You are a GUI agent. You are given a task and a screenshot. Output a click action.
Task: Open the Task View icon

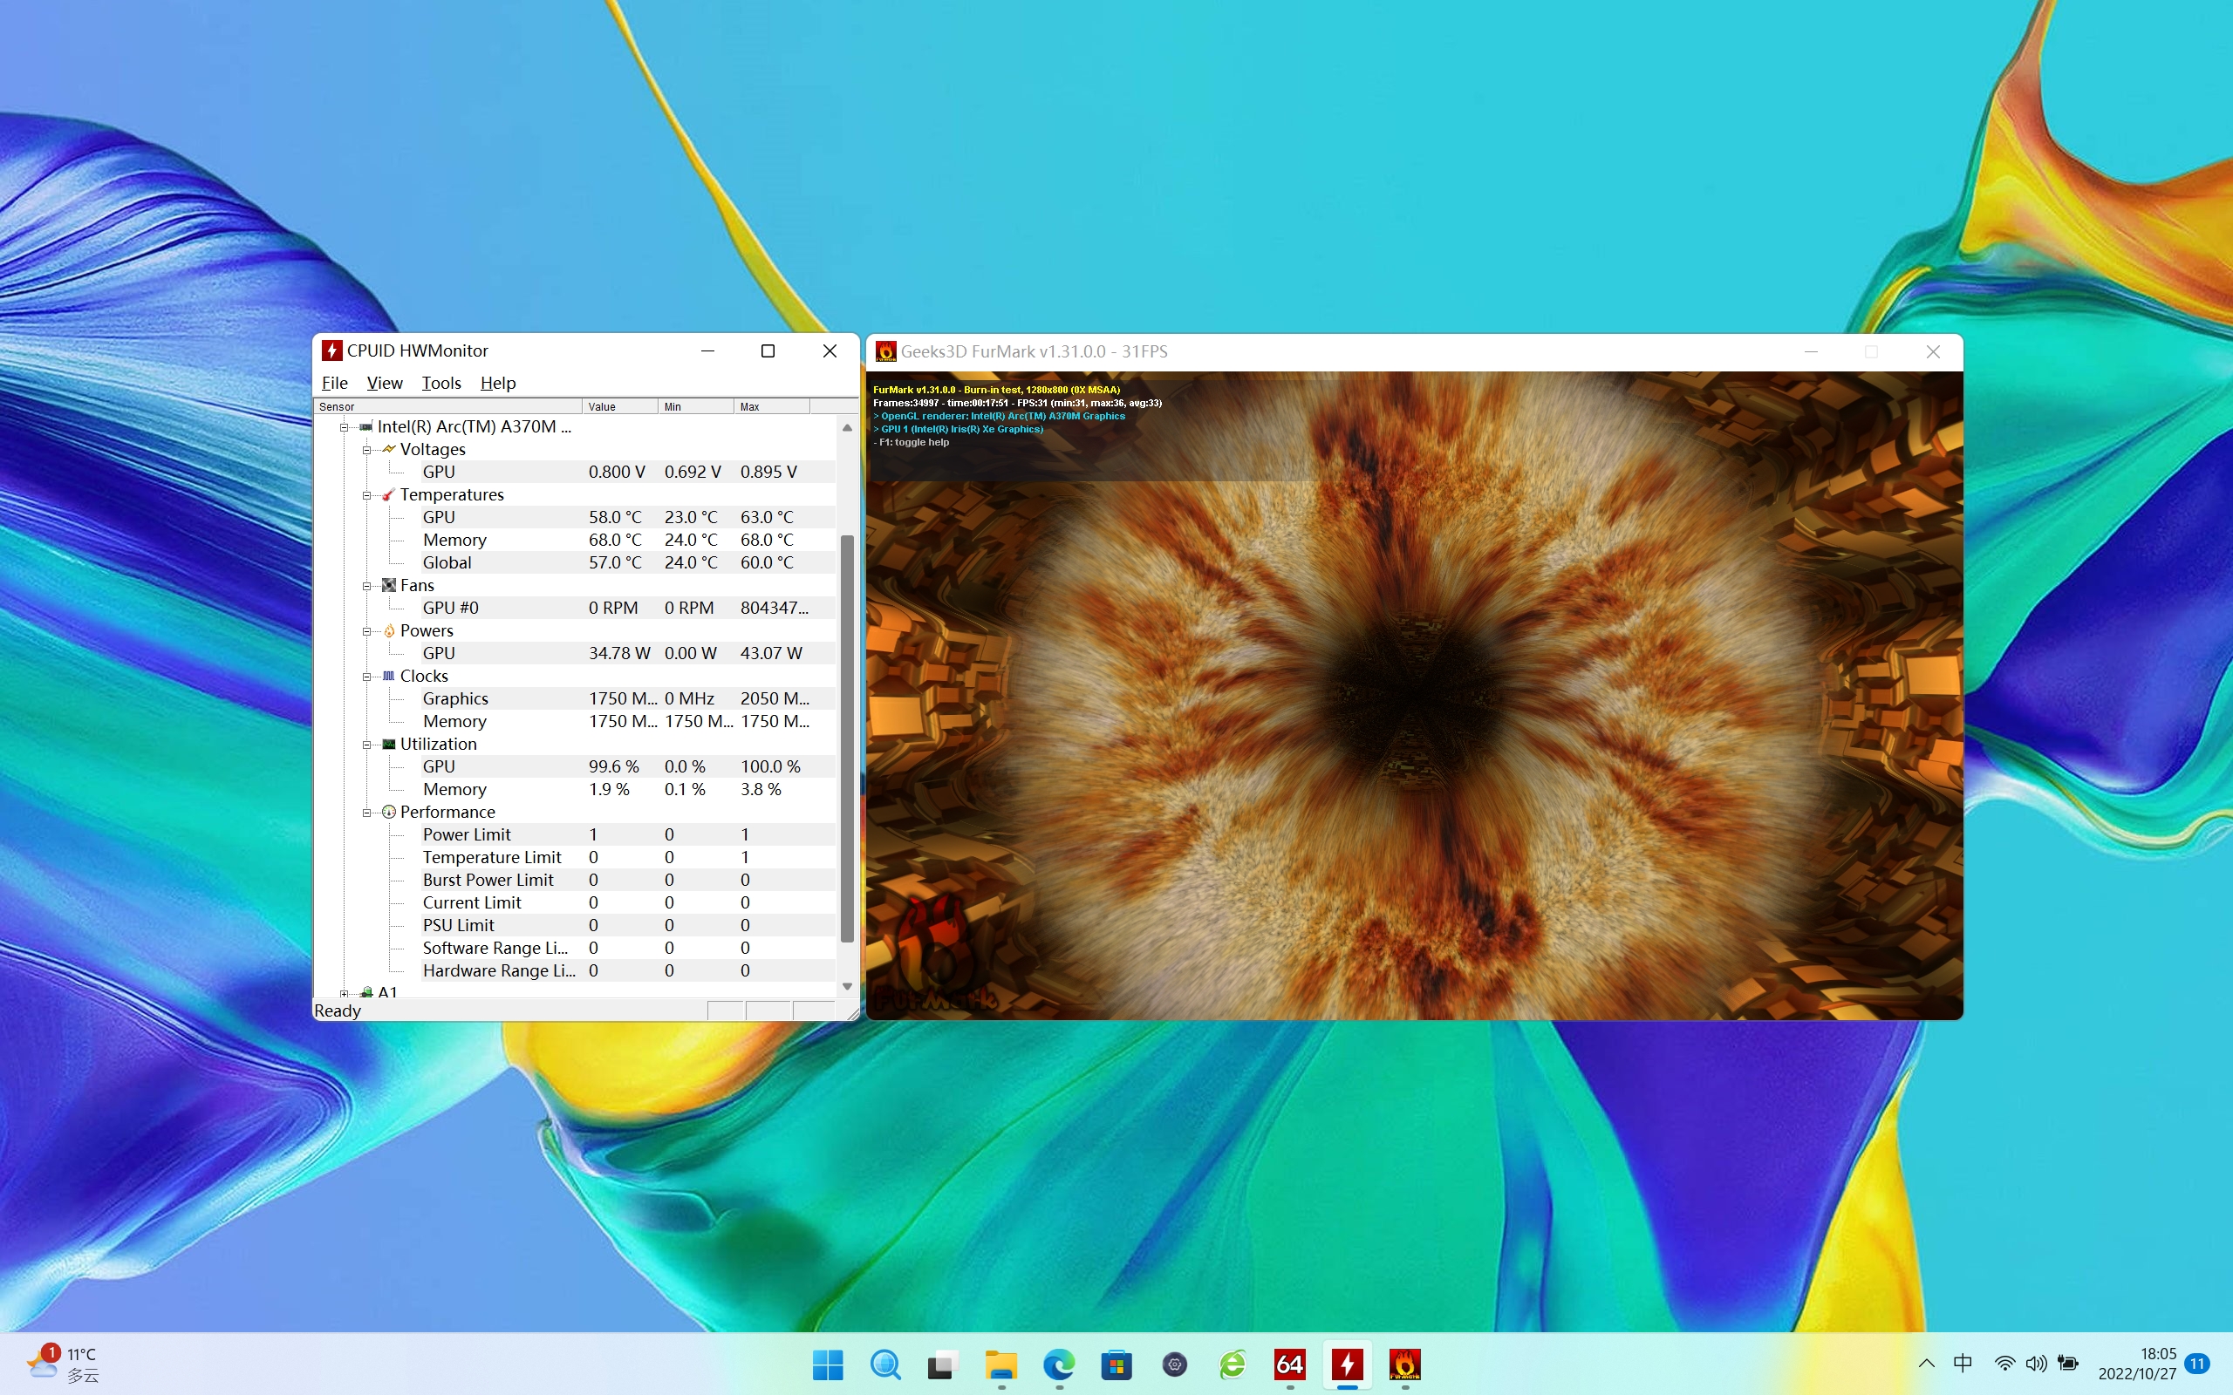click(x=943, y=1364)
